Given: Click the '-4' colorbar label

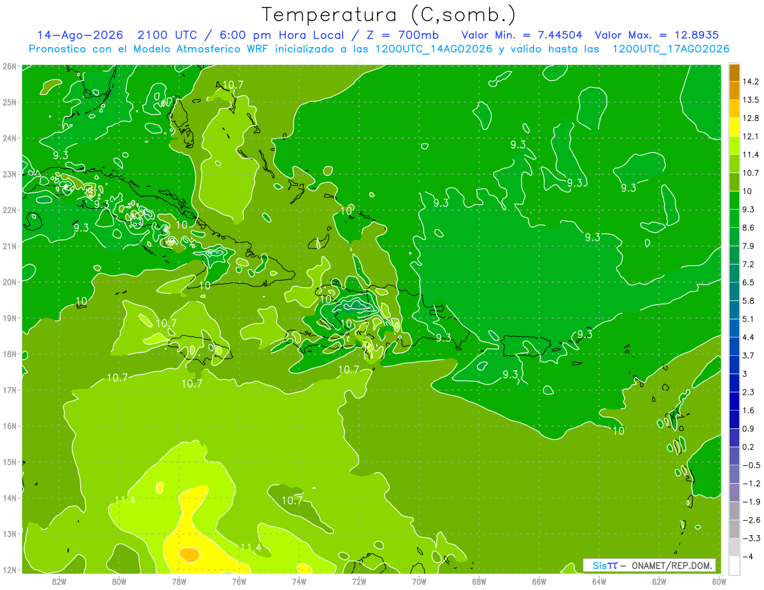Looking at the screenshot, I should [747, 556].
